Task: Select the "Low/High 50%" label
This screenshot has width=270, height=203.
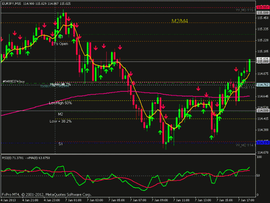Action: 60,103
